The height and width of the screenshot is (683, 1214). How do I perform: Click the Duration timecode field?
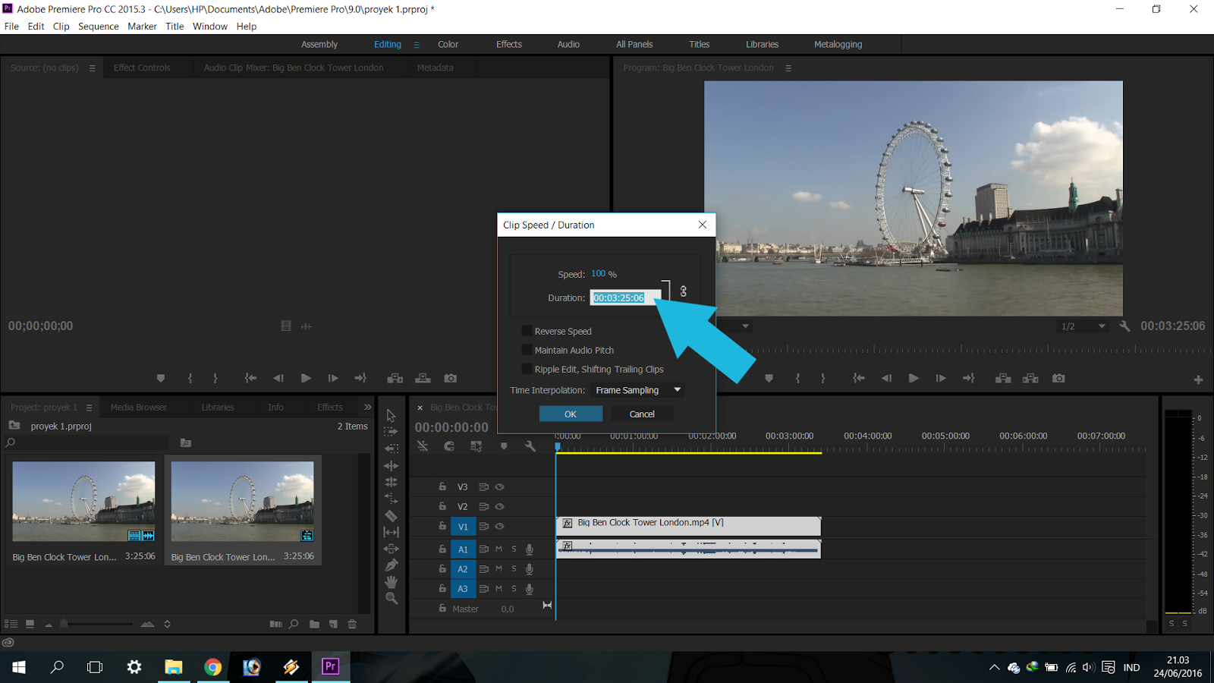point(625,297)
